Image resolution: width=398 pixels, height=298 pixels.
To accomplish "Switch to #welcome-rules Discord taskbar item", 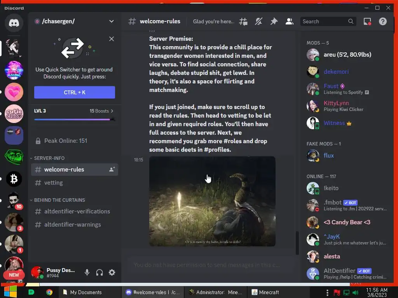I will click(x=152, y=292).
